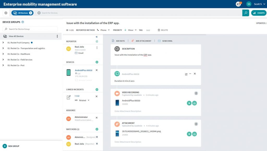Download the 357514050206449 png attachment
The height and width of the screenshot is (151, 267).
[195, 134]
